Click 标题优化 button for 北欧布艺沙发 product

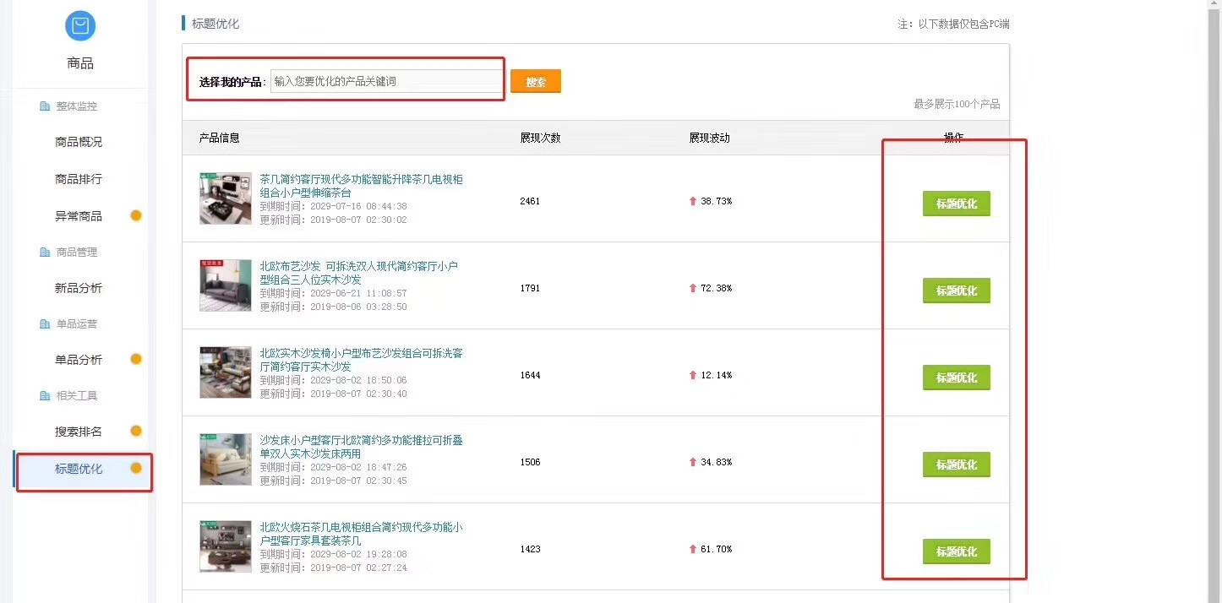pos(956,291)
